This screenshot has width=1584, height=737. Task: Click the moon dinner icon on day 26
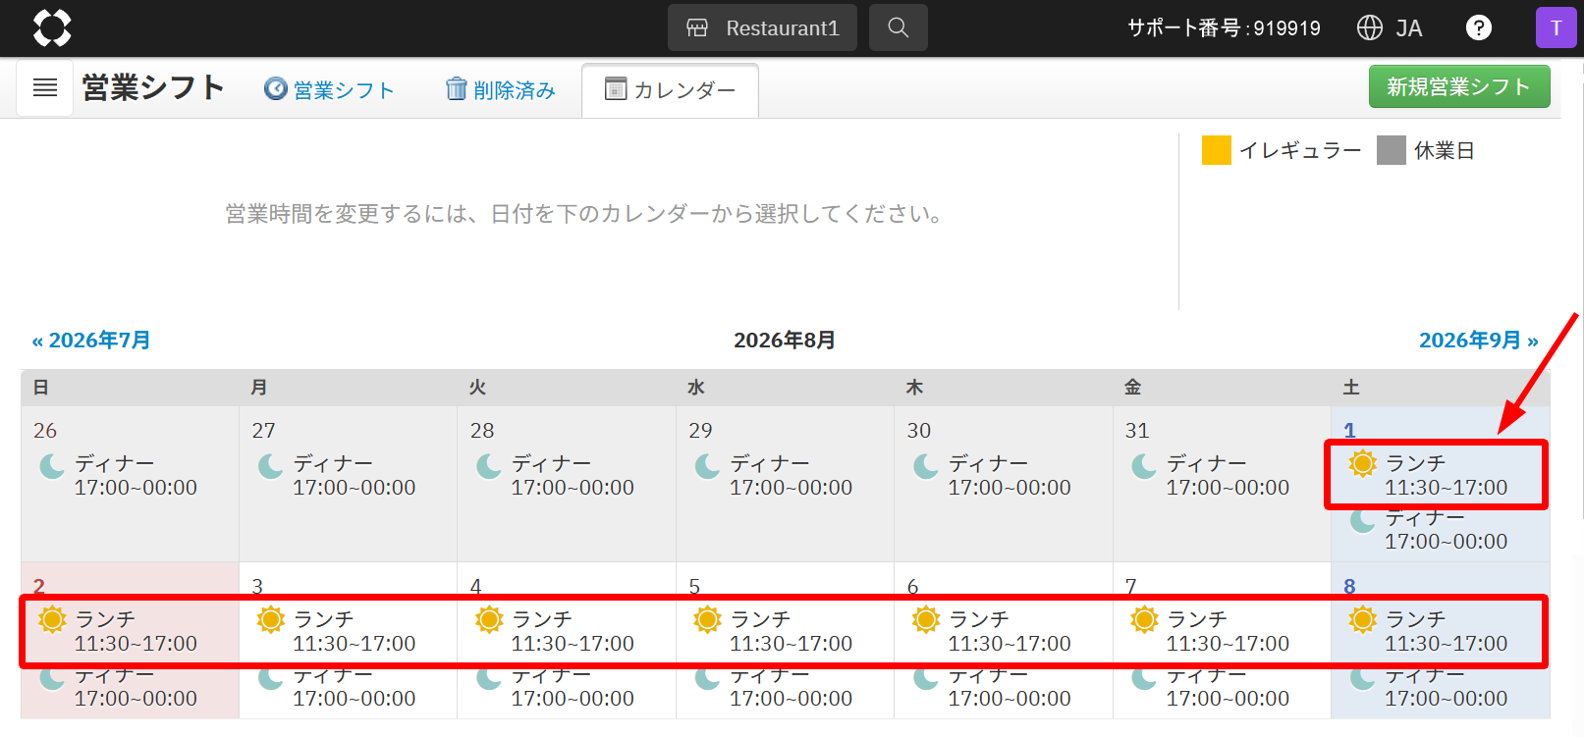click(52, 466)
